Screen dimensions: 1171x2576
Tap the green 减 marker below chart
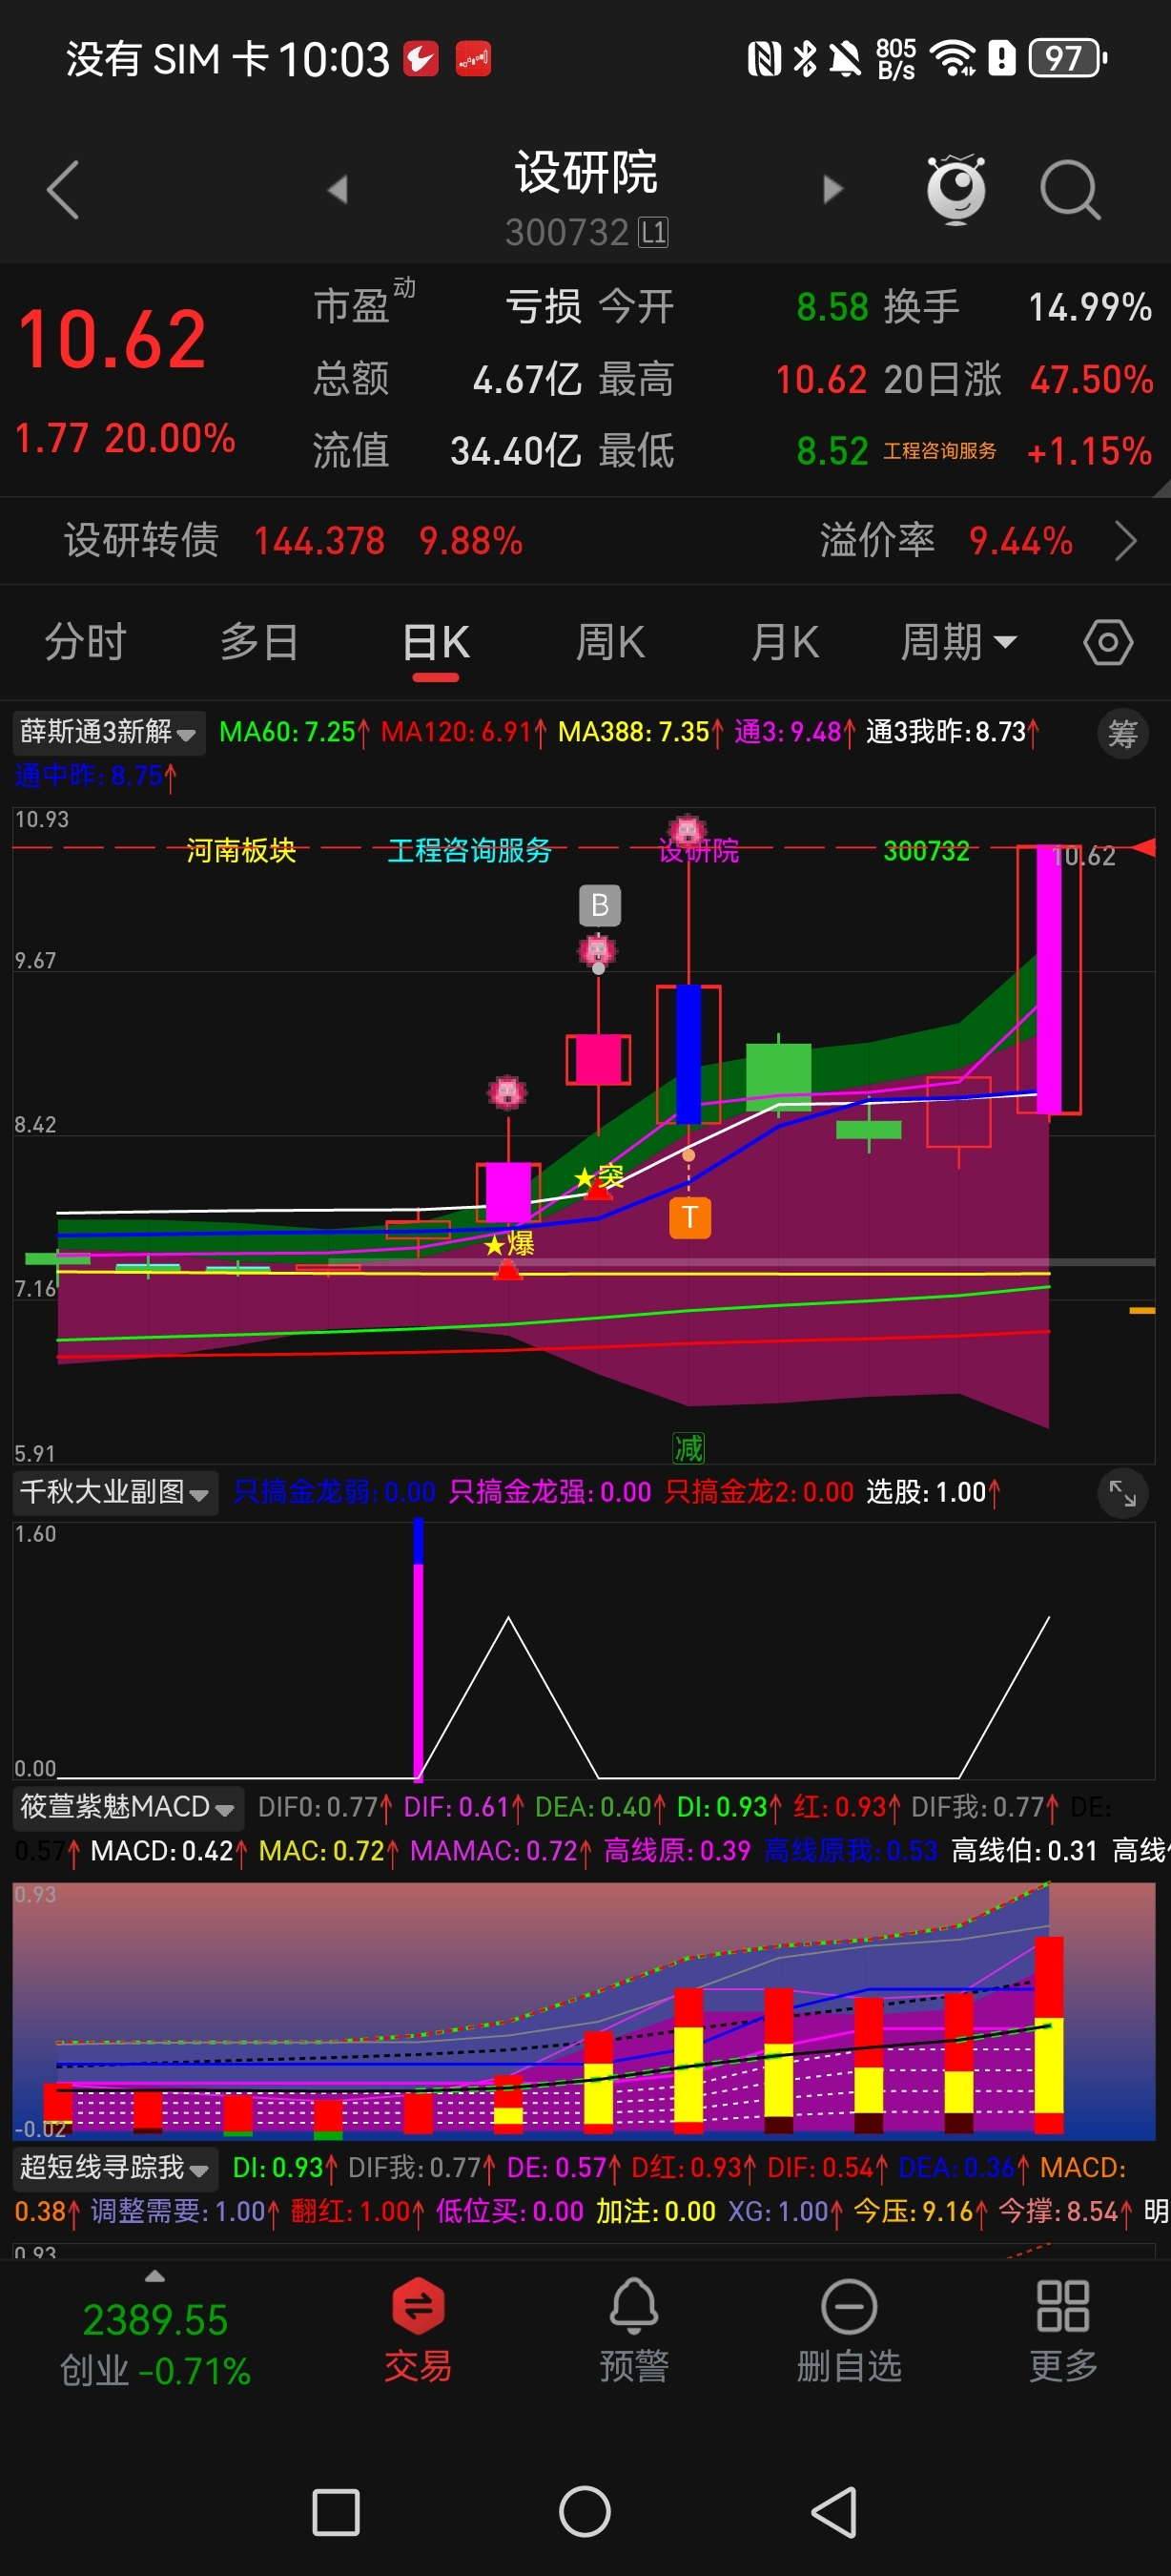[x=688, y=1447]
